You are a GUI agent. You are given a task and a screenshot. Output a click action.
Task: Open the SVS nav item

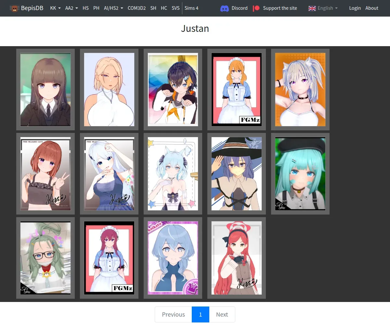click(x=175, y=8)
